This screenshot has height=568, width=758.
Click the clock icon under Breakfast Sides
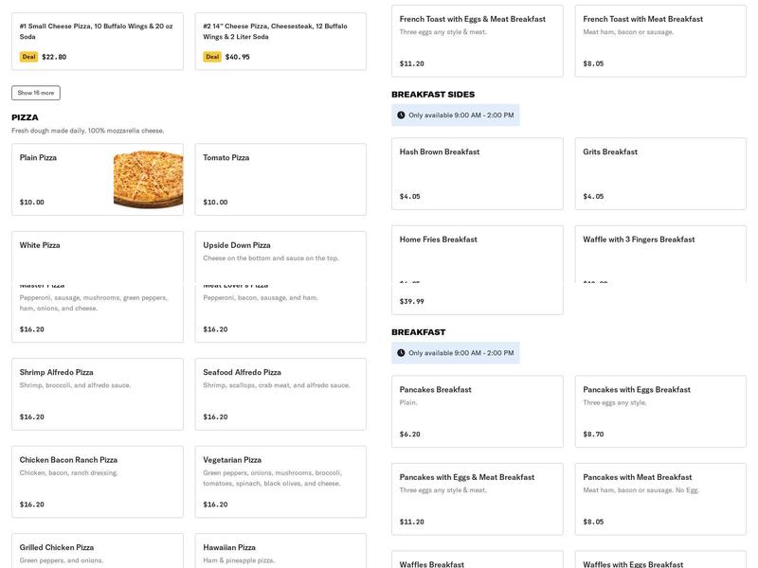pos(401,115)
